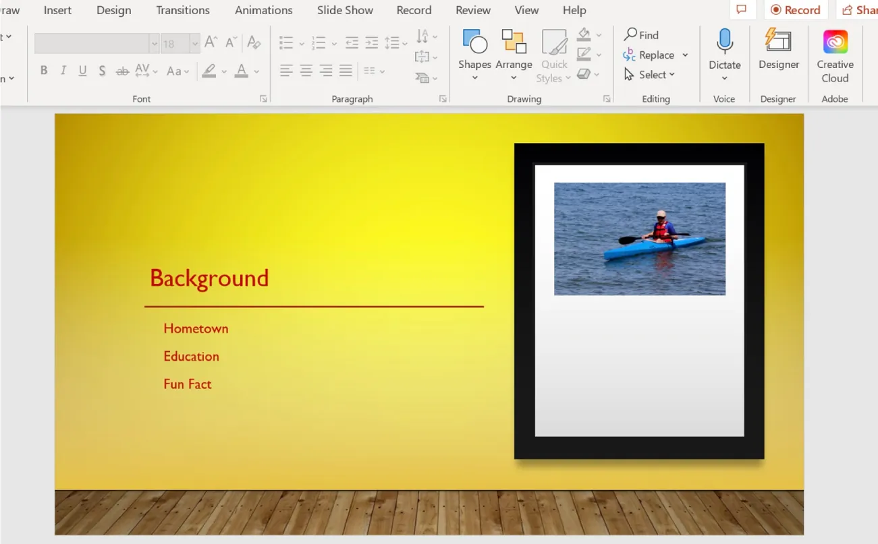This screenshot has width=878, height=544.
Task: Switch to the Animations tab
Action: [x=263, y=10]
